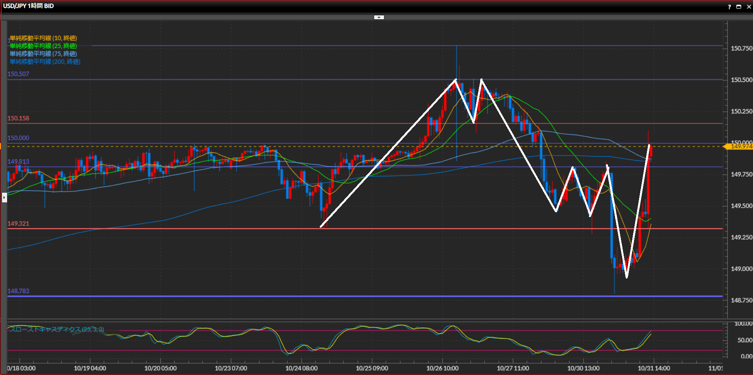Open help with the question mark icon

coord(729,7)
